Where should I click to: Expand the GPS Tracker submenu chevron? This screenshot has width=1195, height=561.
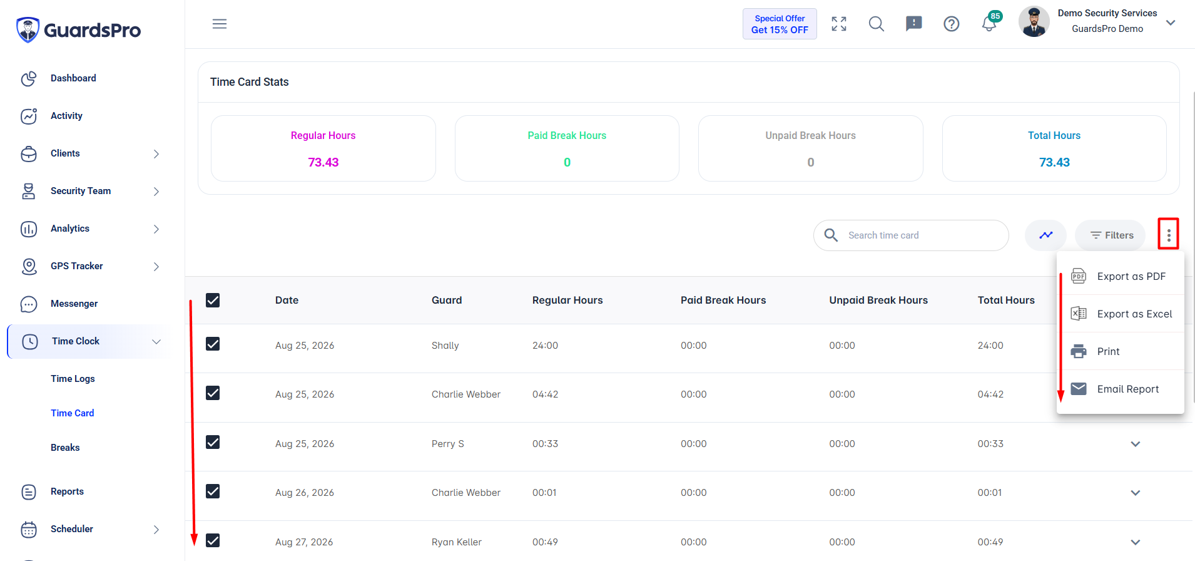point(156,267)
